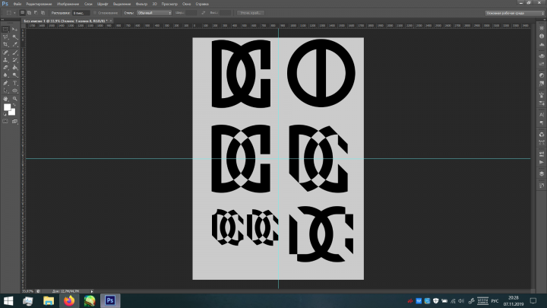Open the Изображение menu
Image resolution: width=547 pixels, height=308 pixels.
(x=68, y=4)
